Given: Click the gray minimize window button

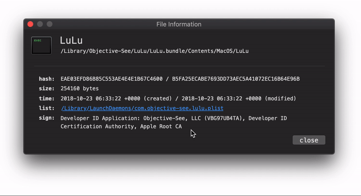Looking at the screenshot, I should [40, 24].
